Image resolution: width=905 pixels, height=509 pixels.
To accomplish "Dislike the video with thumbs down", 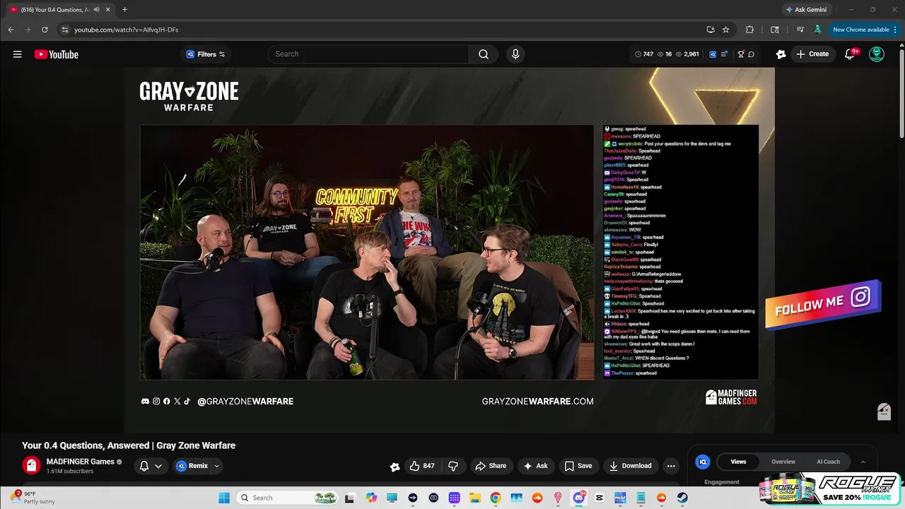I will tap(453, 466).
